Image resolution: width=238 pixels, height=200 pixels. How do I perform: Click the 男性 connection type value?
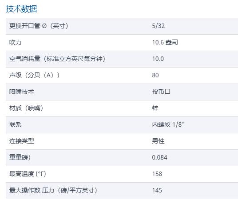click(159, 141)
